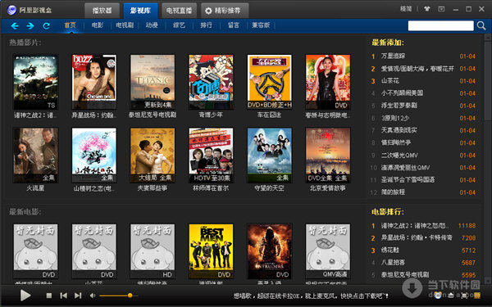Open the skin (shirt) icon
Screen dimensions: 492x307
(426, 9)
